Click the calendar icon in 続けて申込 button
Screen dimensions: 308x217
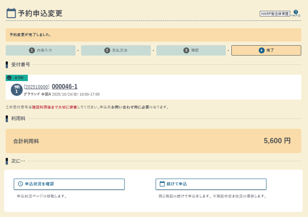click(162, 184)
